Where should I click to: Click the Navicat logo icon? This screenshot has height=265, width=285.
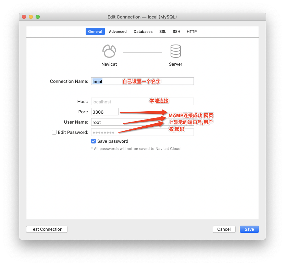point(109,51)
